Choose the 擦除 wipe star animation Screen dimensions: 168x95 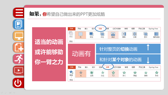146,74
